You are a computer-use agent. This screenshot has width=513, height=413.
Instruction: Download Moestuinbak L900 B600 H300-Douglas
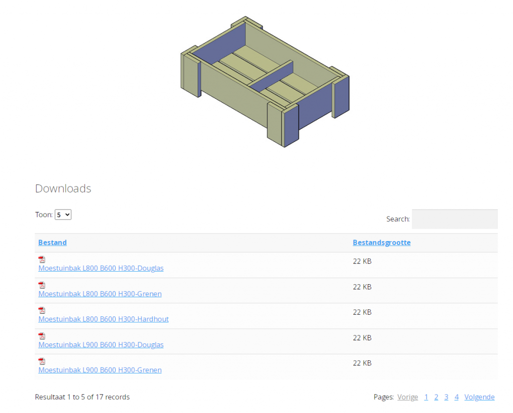click(x=101, y=345)
